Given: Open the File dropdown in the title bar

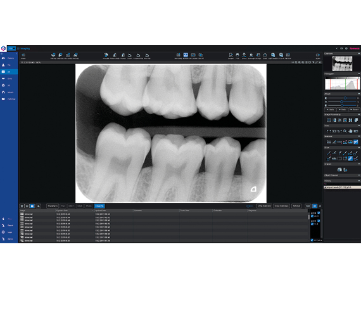Looking at the screenshot, I should (x=11, y=48).
